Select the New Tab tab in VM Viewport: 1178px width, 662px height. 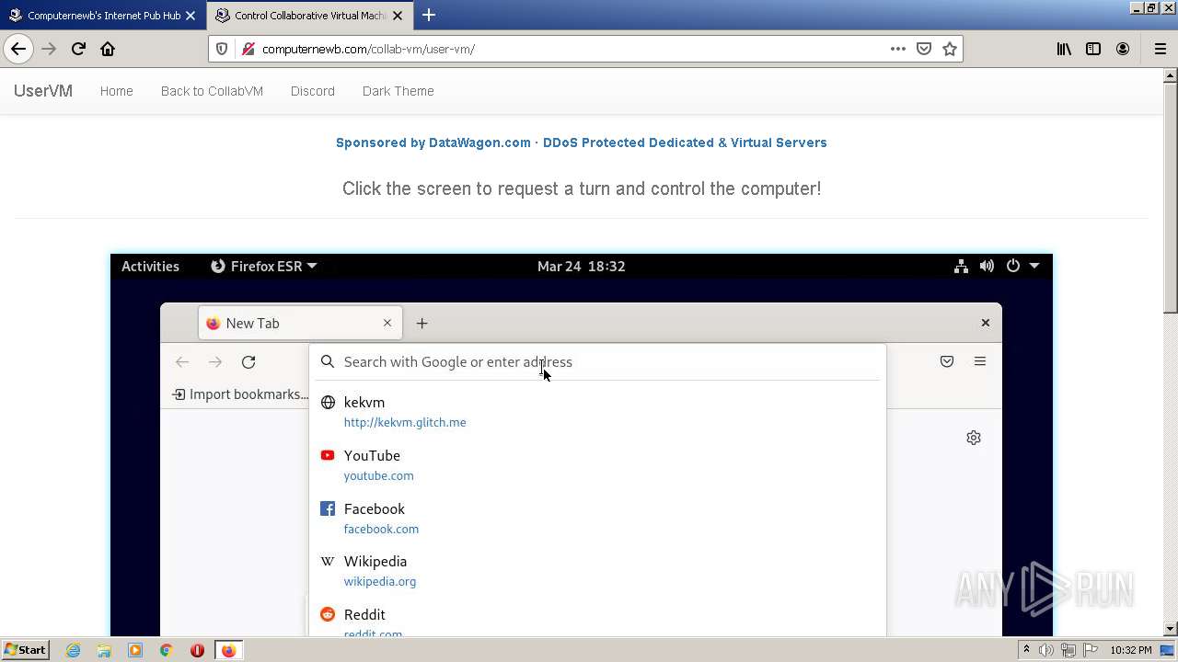pos(300,324)
